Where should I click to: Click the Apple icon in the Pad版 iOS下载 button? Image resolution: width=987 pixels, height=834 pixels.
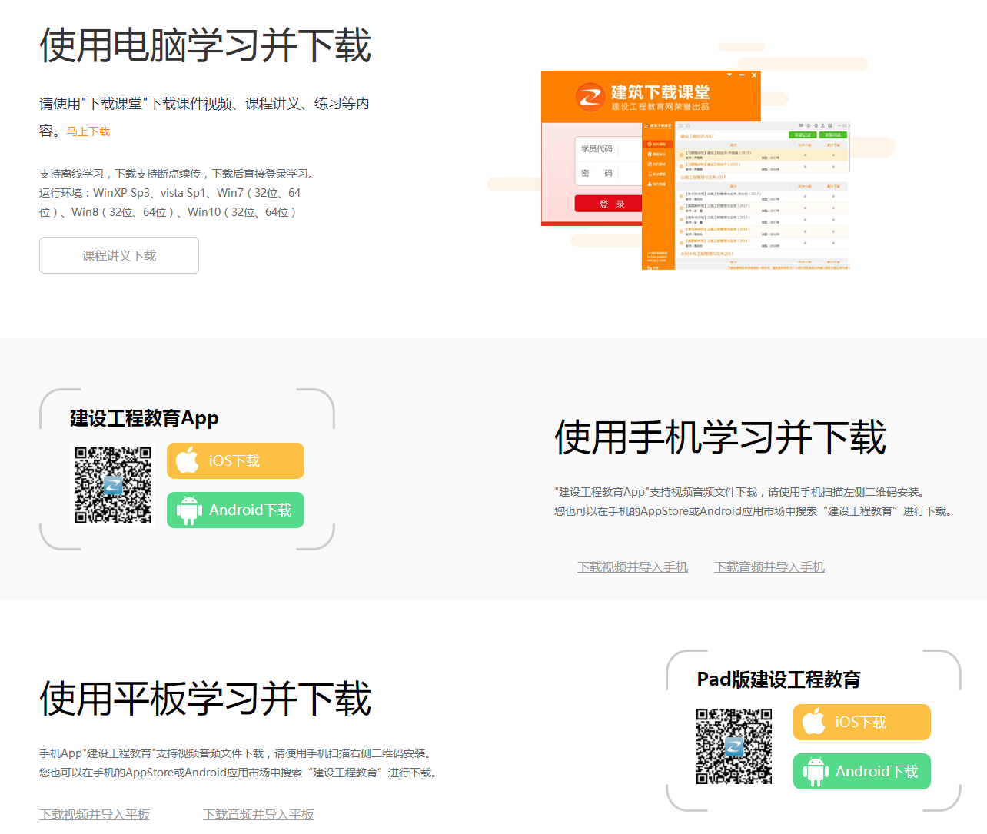pyautogui.click(x=813, y=722)
